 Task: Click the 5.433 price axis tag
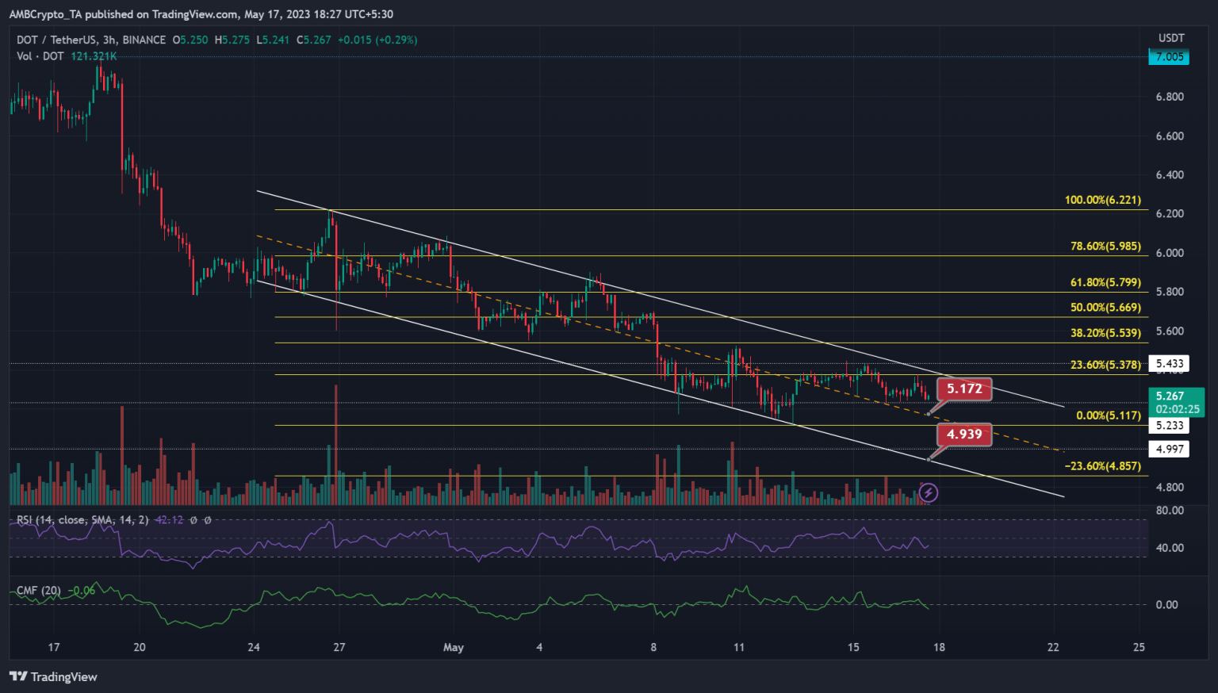coord(1170,364)
